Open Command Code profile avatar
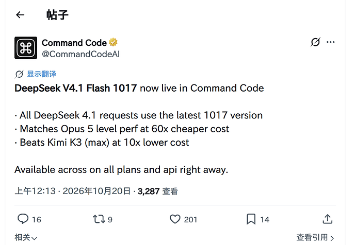Viewport: 356px width, 245px height. [x=26, y=48]
